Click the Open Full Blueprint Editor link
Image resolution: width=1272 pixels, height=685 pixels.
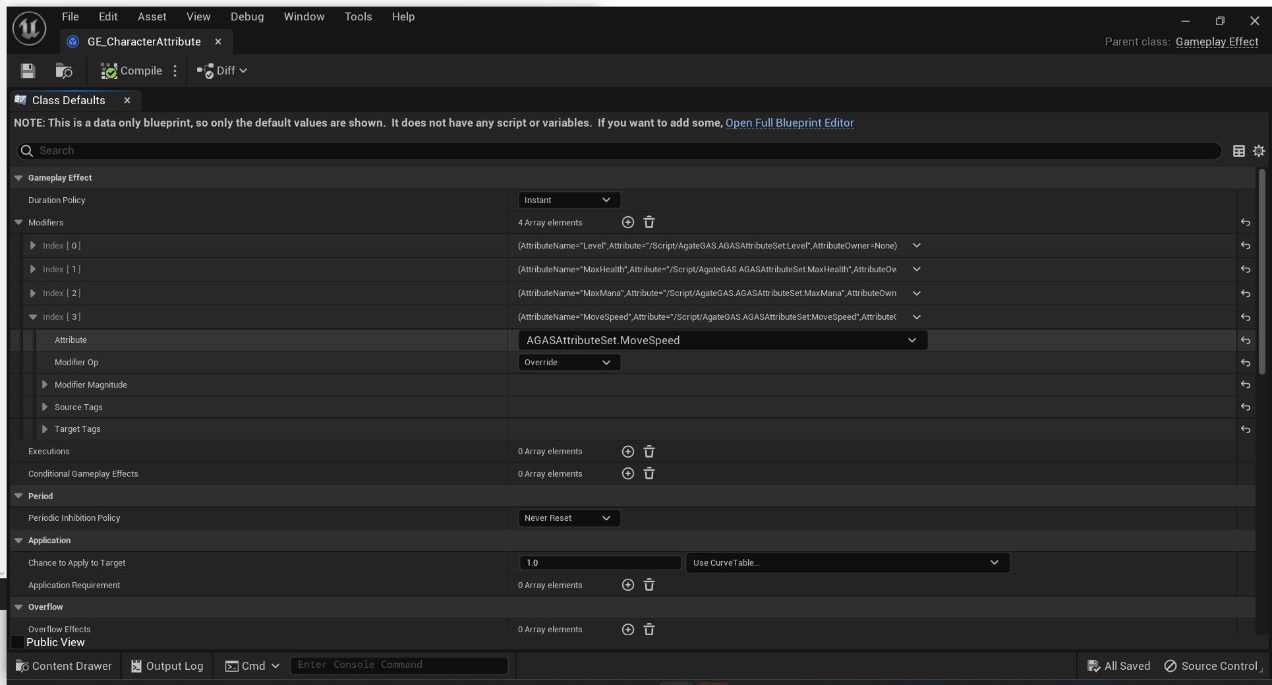point(790,123)
